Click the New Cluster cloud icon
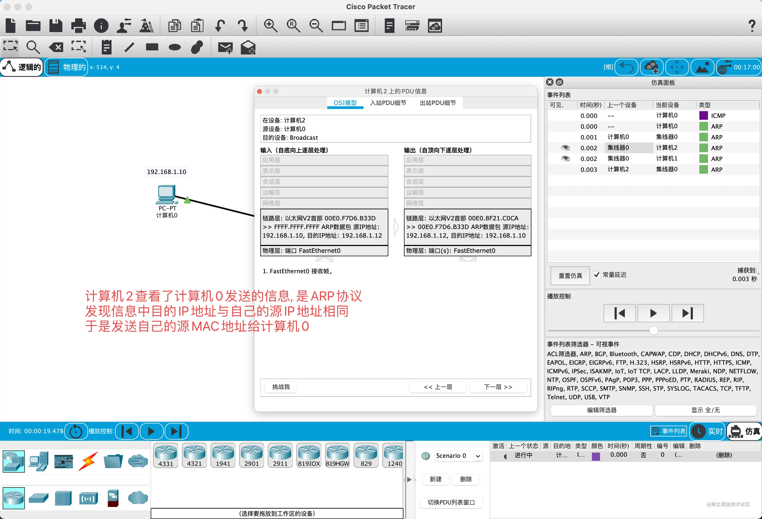 pos(652,67)
